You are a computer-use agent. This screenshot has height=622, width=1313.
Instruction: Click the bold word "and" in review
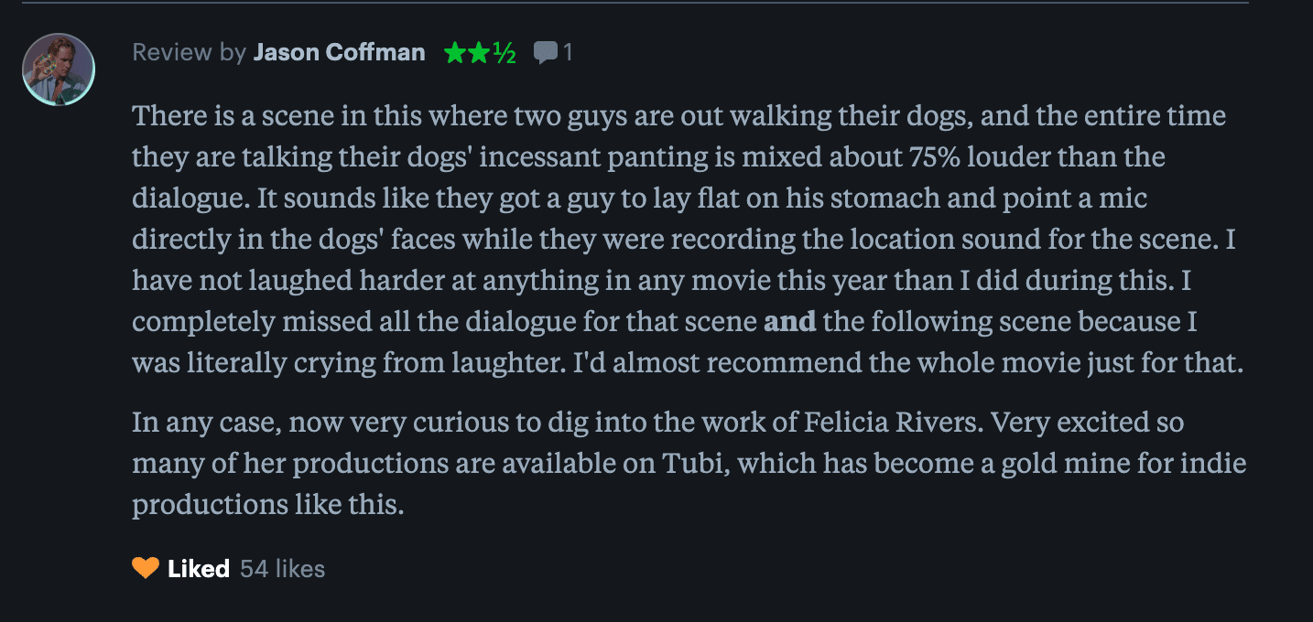(789, 321)
